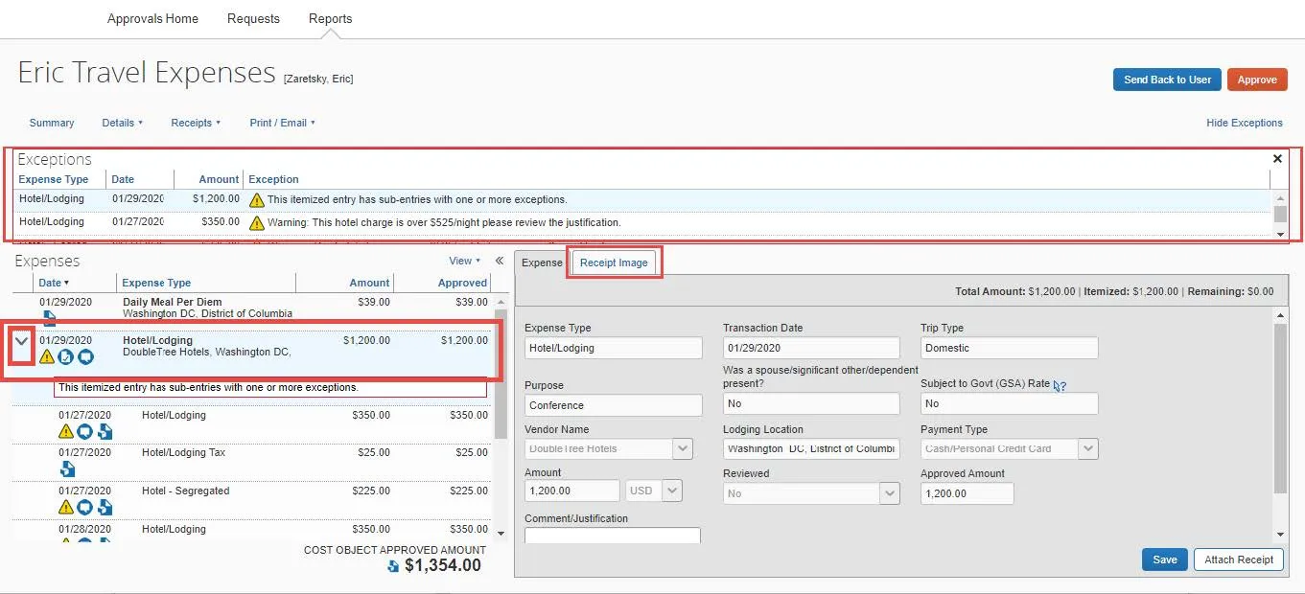
Task: Click the Expense Type input field
Action: tap(614, 348)
